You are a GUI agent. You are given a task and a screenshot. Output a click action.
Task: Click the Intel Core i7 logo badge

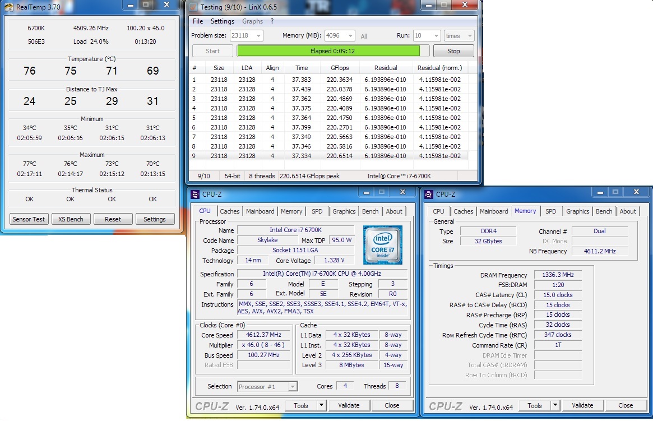coord(383,245)
